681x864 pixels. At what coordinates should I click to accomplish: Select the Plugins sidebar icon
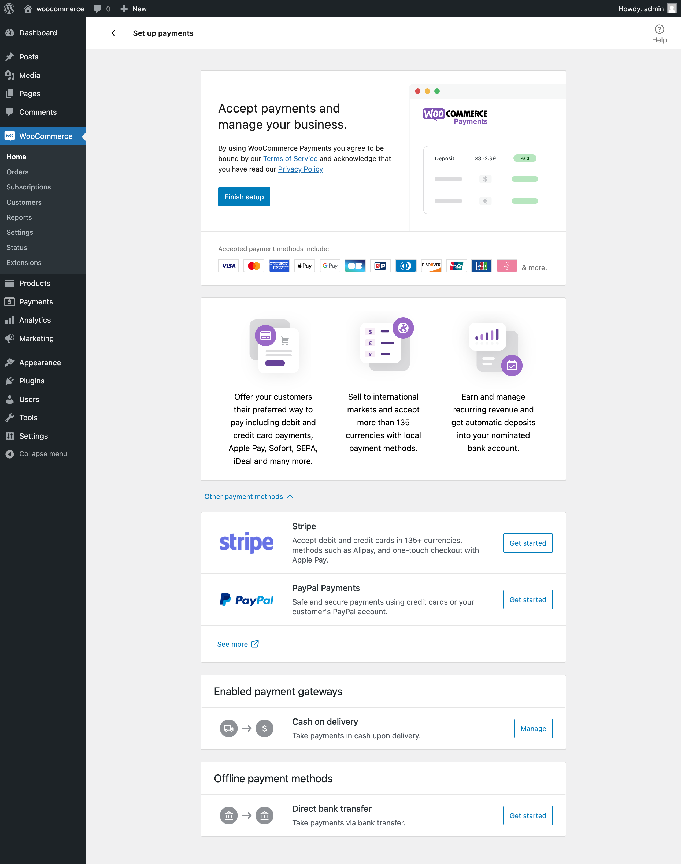(x=10, y=381)
